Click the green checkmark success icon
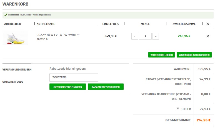The width and height of the screenshot is (215, 128). pyautogui.click(x=6, y=15)
